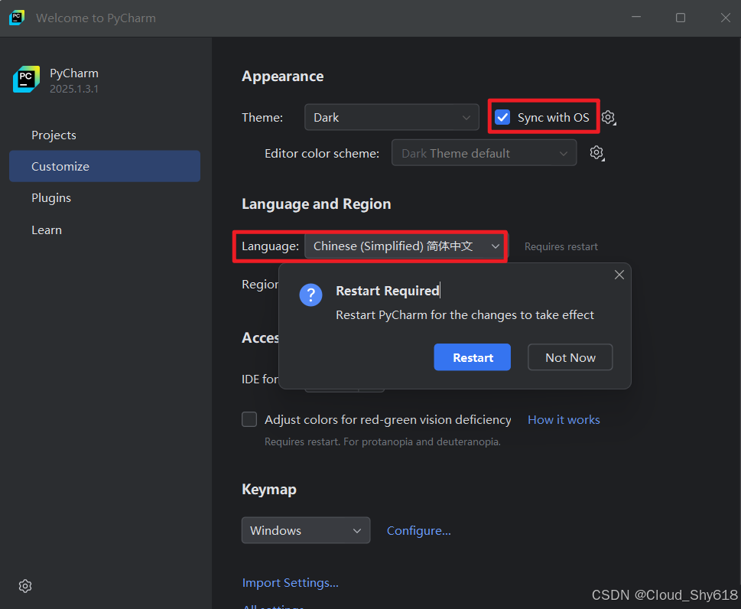The width and height of the screenshot is (741, 609).
Task: Disable the Sync with OS checkbox
Action: [x=502, y=117]
